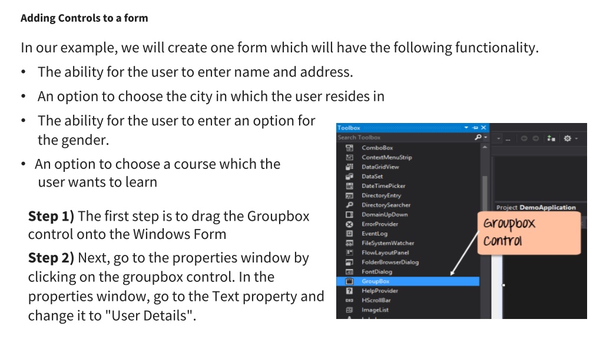The height and width of the screenshot is (339, 603).
Task: Open the settings gear icon in the toolbar
Action: click(x=567, y=138)
